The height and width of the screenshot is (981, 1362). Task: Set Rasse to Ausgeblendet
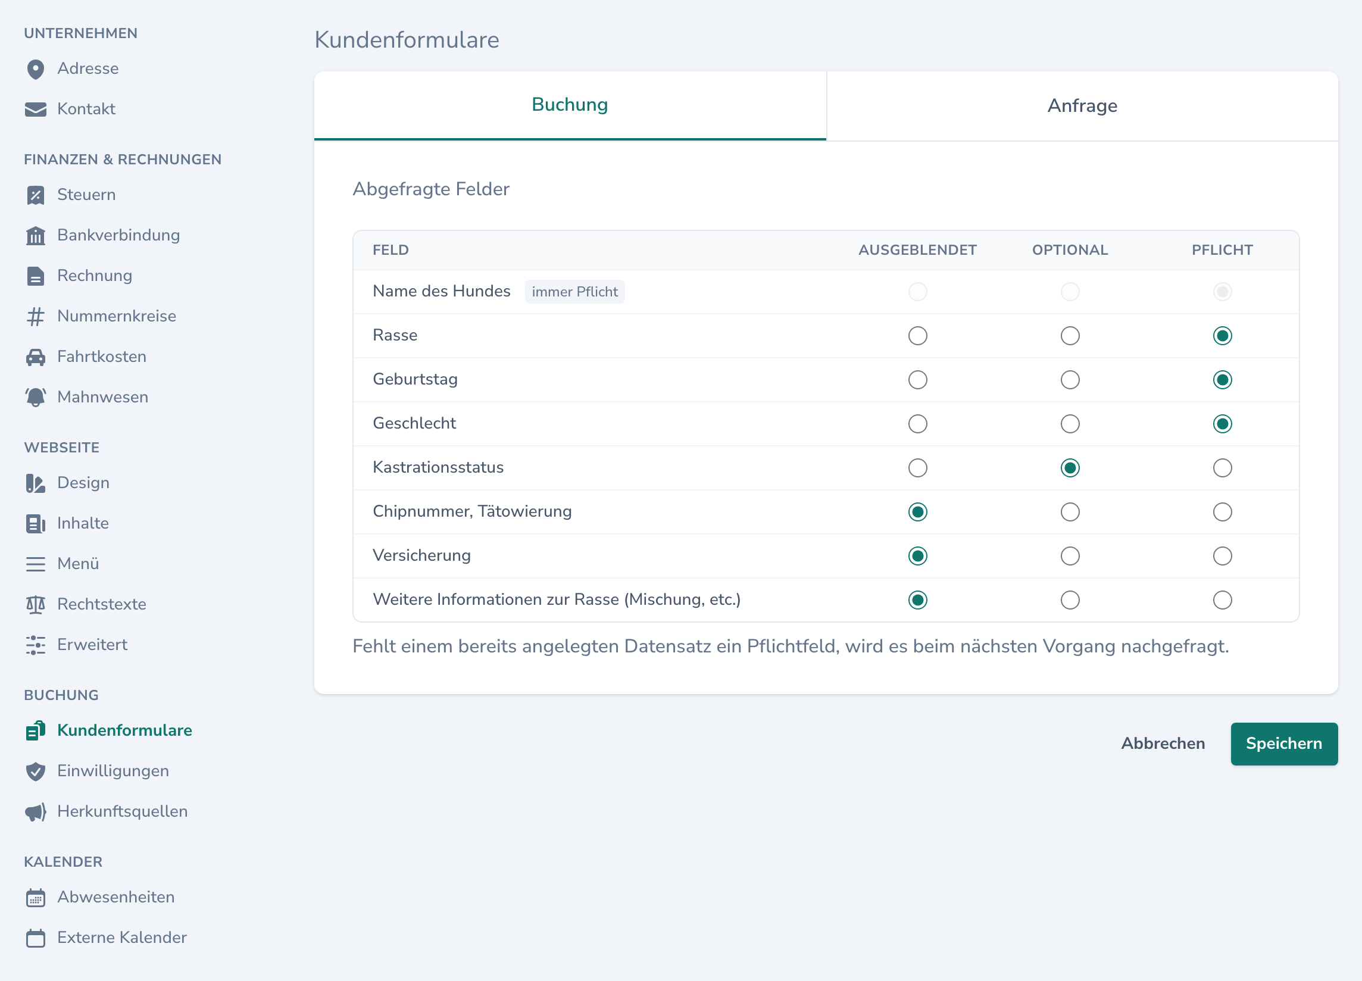click(917, 336)
